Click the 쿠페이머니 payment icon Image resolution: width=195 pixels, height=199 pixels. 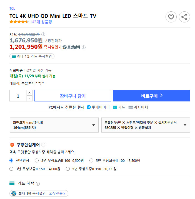point(89,107)
